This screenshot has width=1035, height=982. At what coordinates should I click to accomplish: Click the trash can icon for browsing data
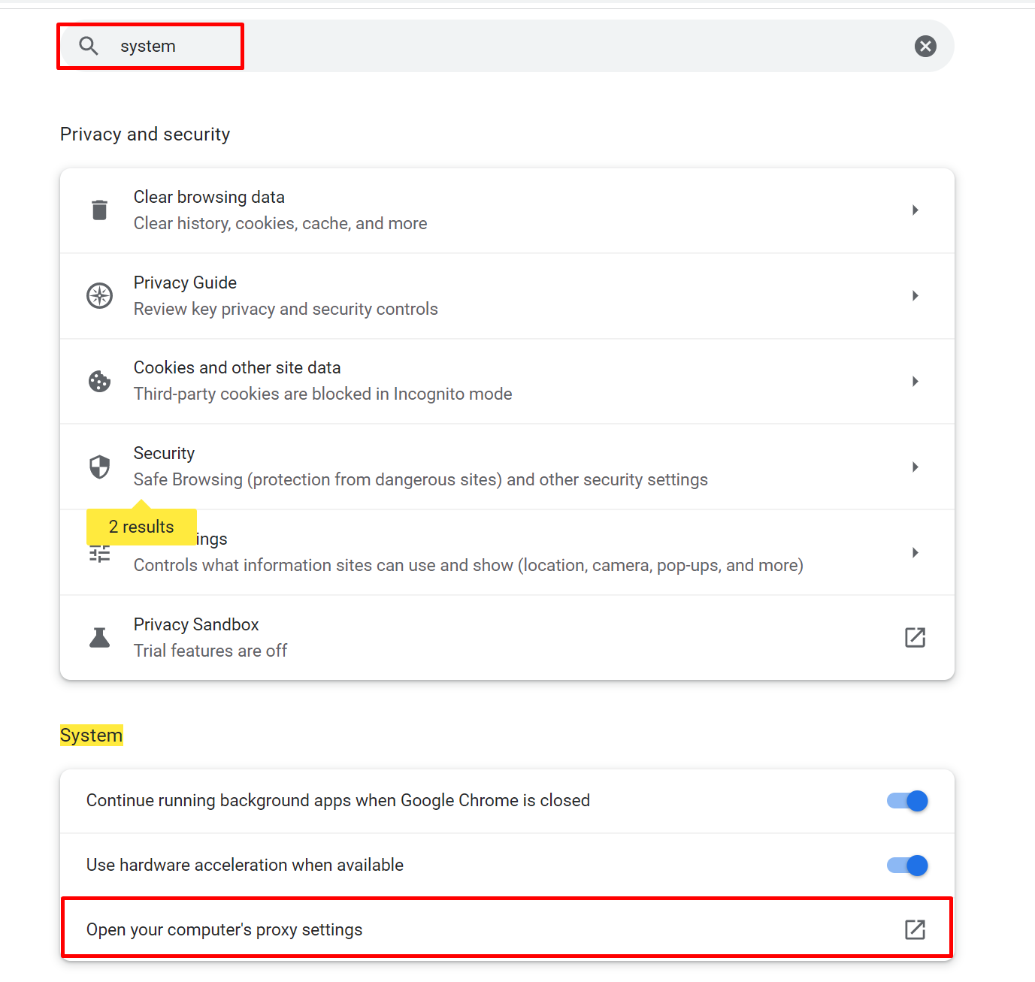point(99,210)
